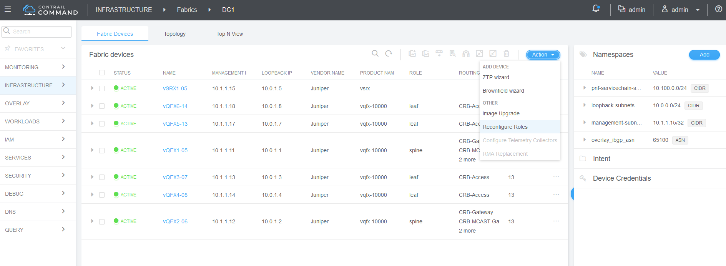
Task: Click the help question mark icon
Action: (x=718, y=9)
